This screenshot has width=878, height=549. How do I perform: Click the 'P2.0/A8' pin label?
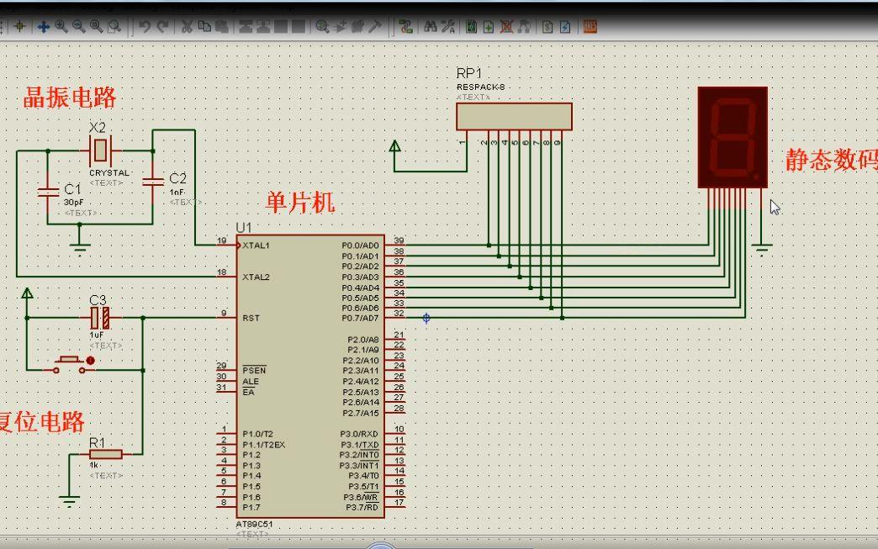[362, 340]
